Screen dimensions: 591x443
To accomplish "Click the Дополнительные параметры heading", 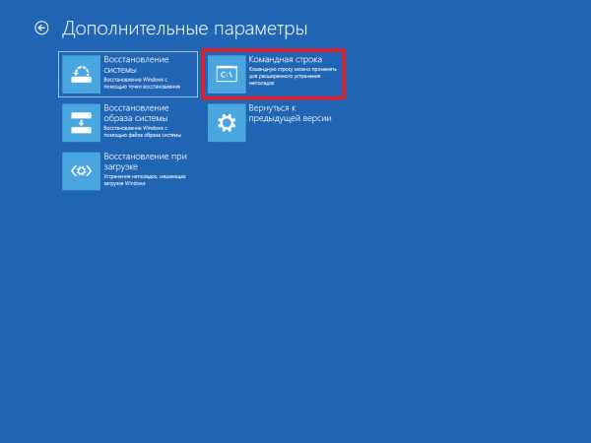I will (185, 29).
